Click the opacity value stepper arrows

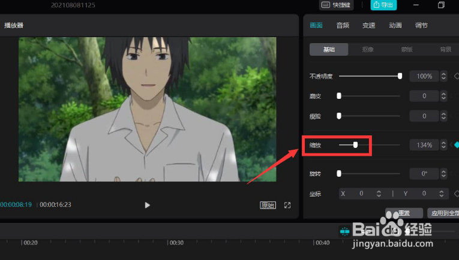click(x=443, y=76)
